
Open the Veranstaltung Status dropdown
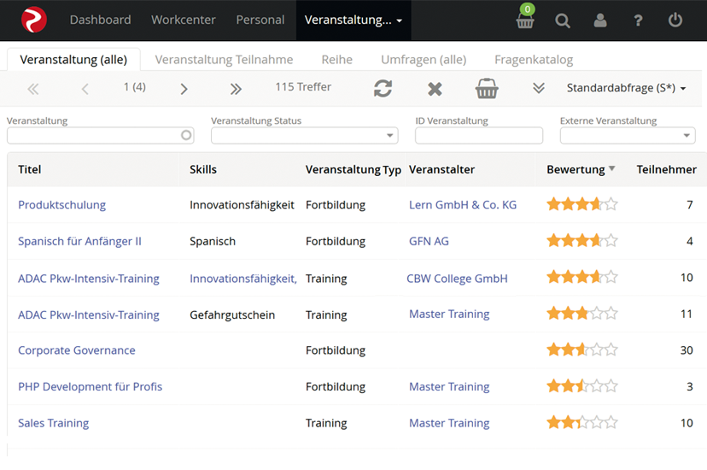coord(304,136)
